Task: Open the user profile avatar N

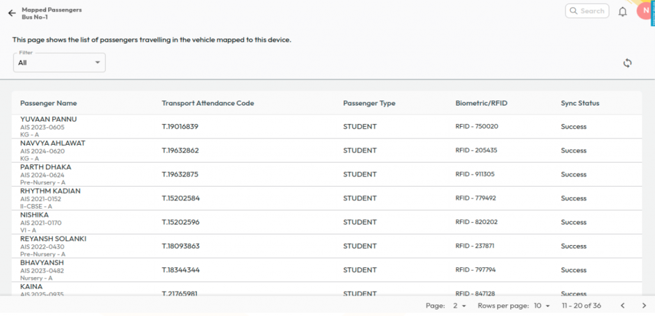Action: click(x=645, y=11)
